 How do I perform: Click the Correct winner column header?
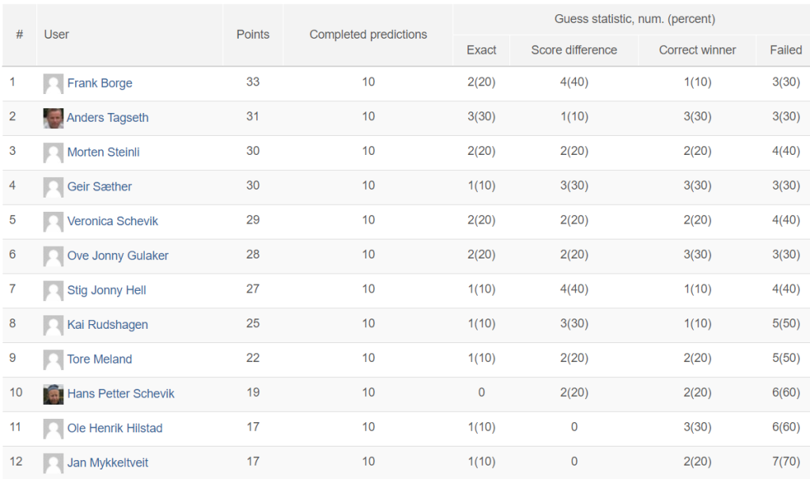tap(698, 50)
